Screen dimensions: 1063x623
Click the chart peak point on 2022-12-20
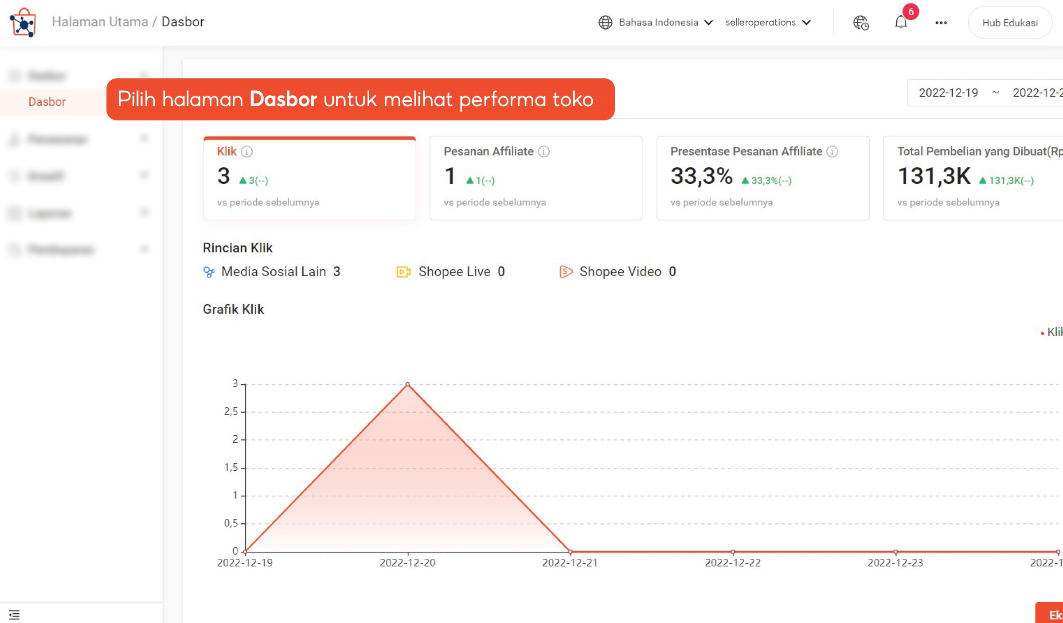coord(408,384)
